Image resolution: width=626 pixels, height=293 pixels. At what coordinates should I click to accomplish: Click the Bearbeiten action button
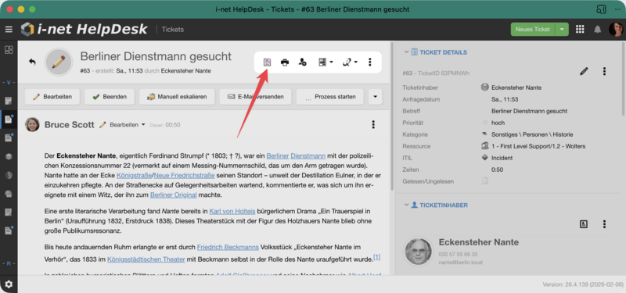coord(52,96)
